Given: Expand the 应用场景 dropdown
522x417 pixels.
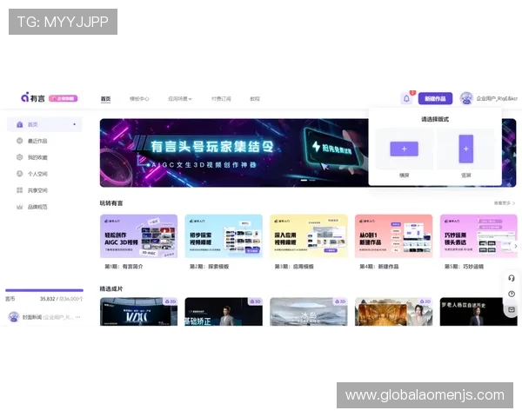Looking at the screenshot, I should point(180,99).
